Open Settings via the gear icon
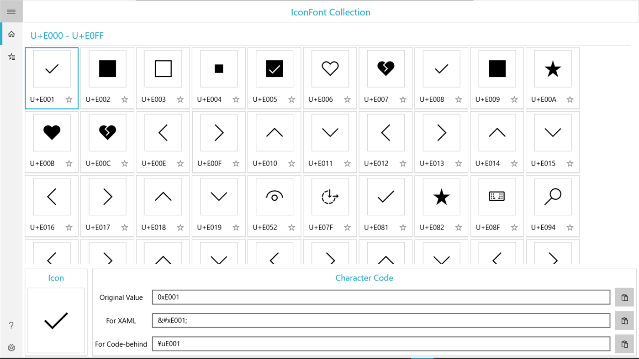Screen dimensions: 639x359 click(11, 348)
